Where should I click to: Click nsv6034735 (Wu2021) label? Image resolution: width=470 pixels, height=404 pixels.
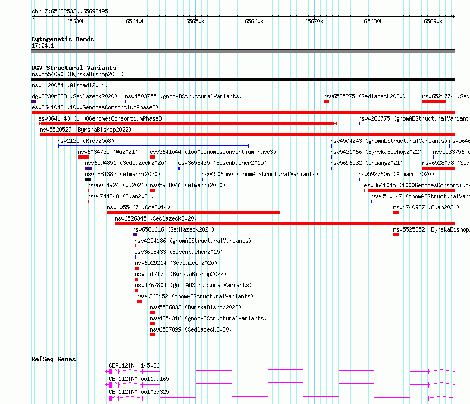click(x=108, y=152)
